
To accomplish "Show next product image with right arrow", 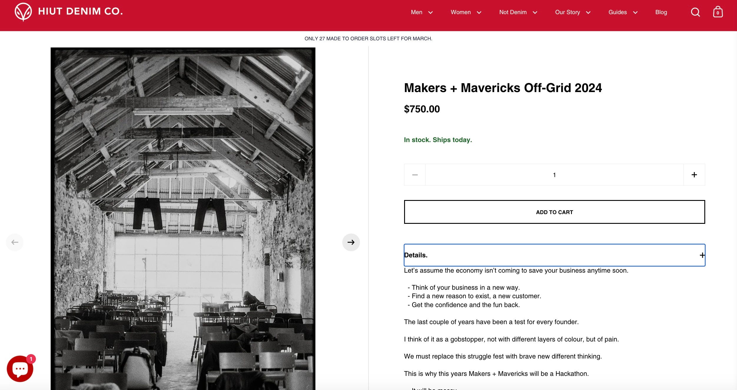I will tap(351, 242).
